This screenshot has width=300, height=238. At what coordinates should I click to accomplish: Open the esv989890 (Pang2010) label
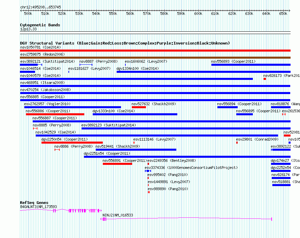[168, 189]
